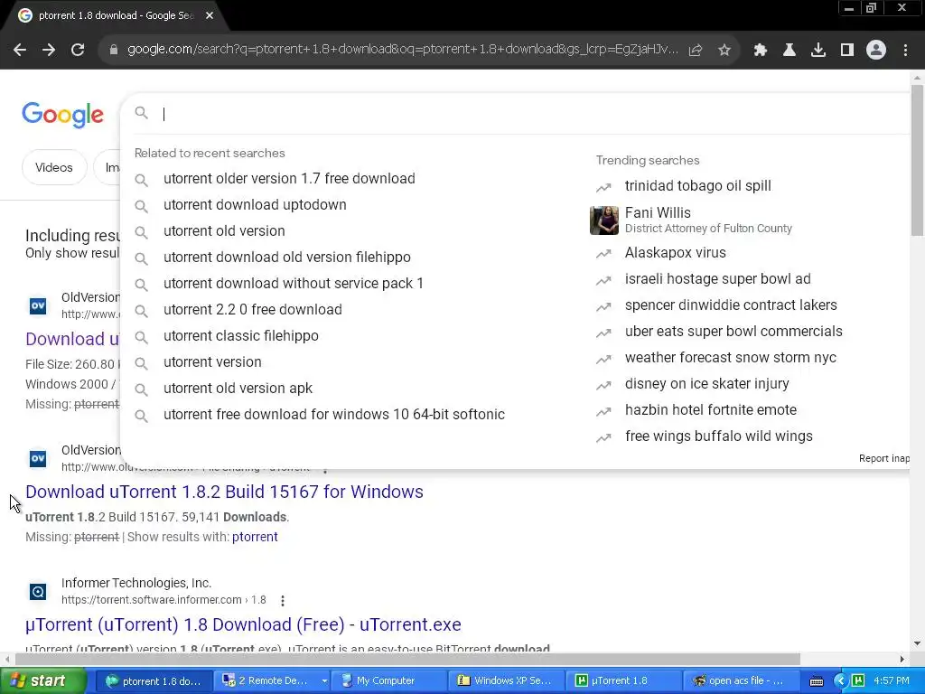Click the magnifier icon in the search box
This screenshot has width=925, height=694.
pos(141,113)
